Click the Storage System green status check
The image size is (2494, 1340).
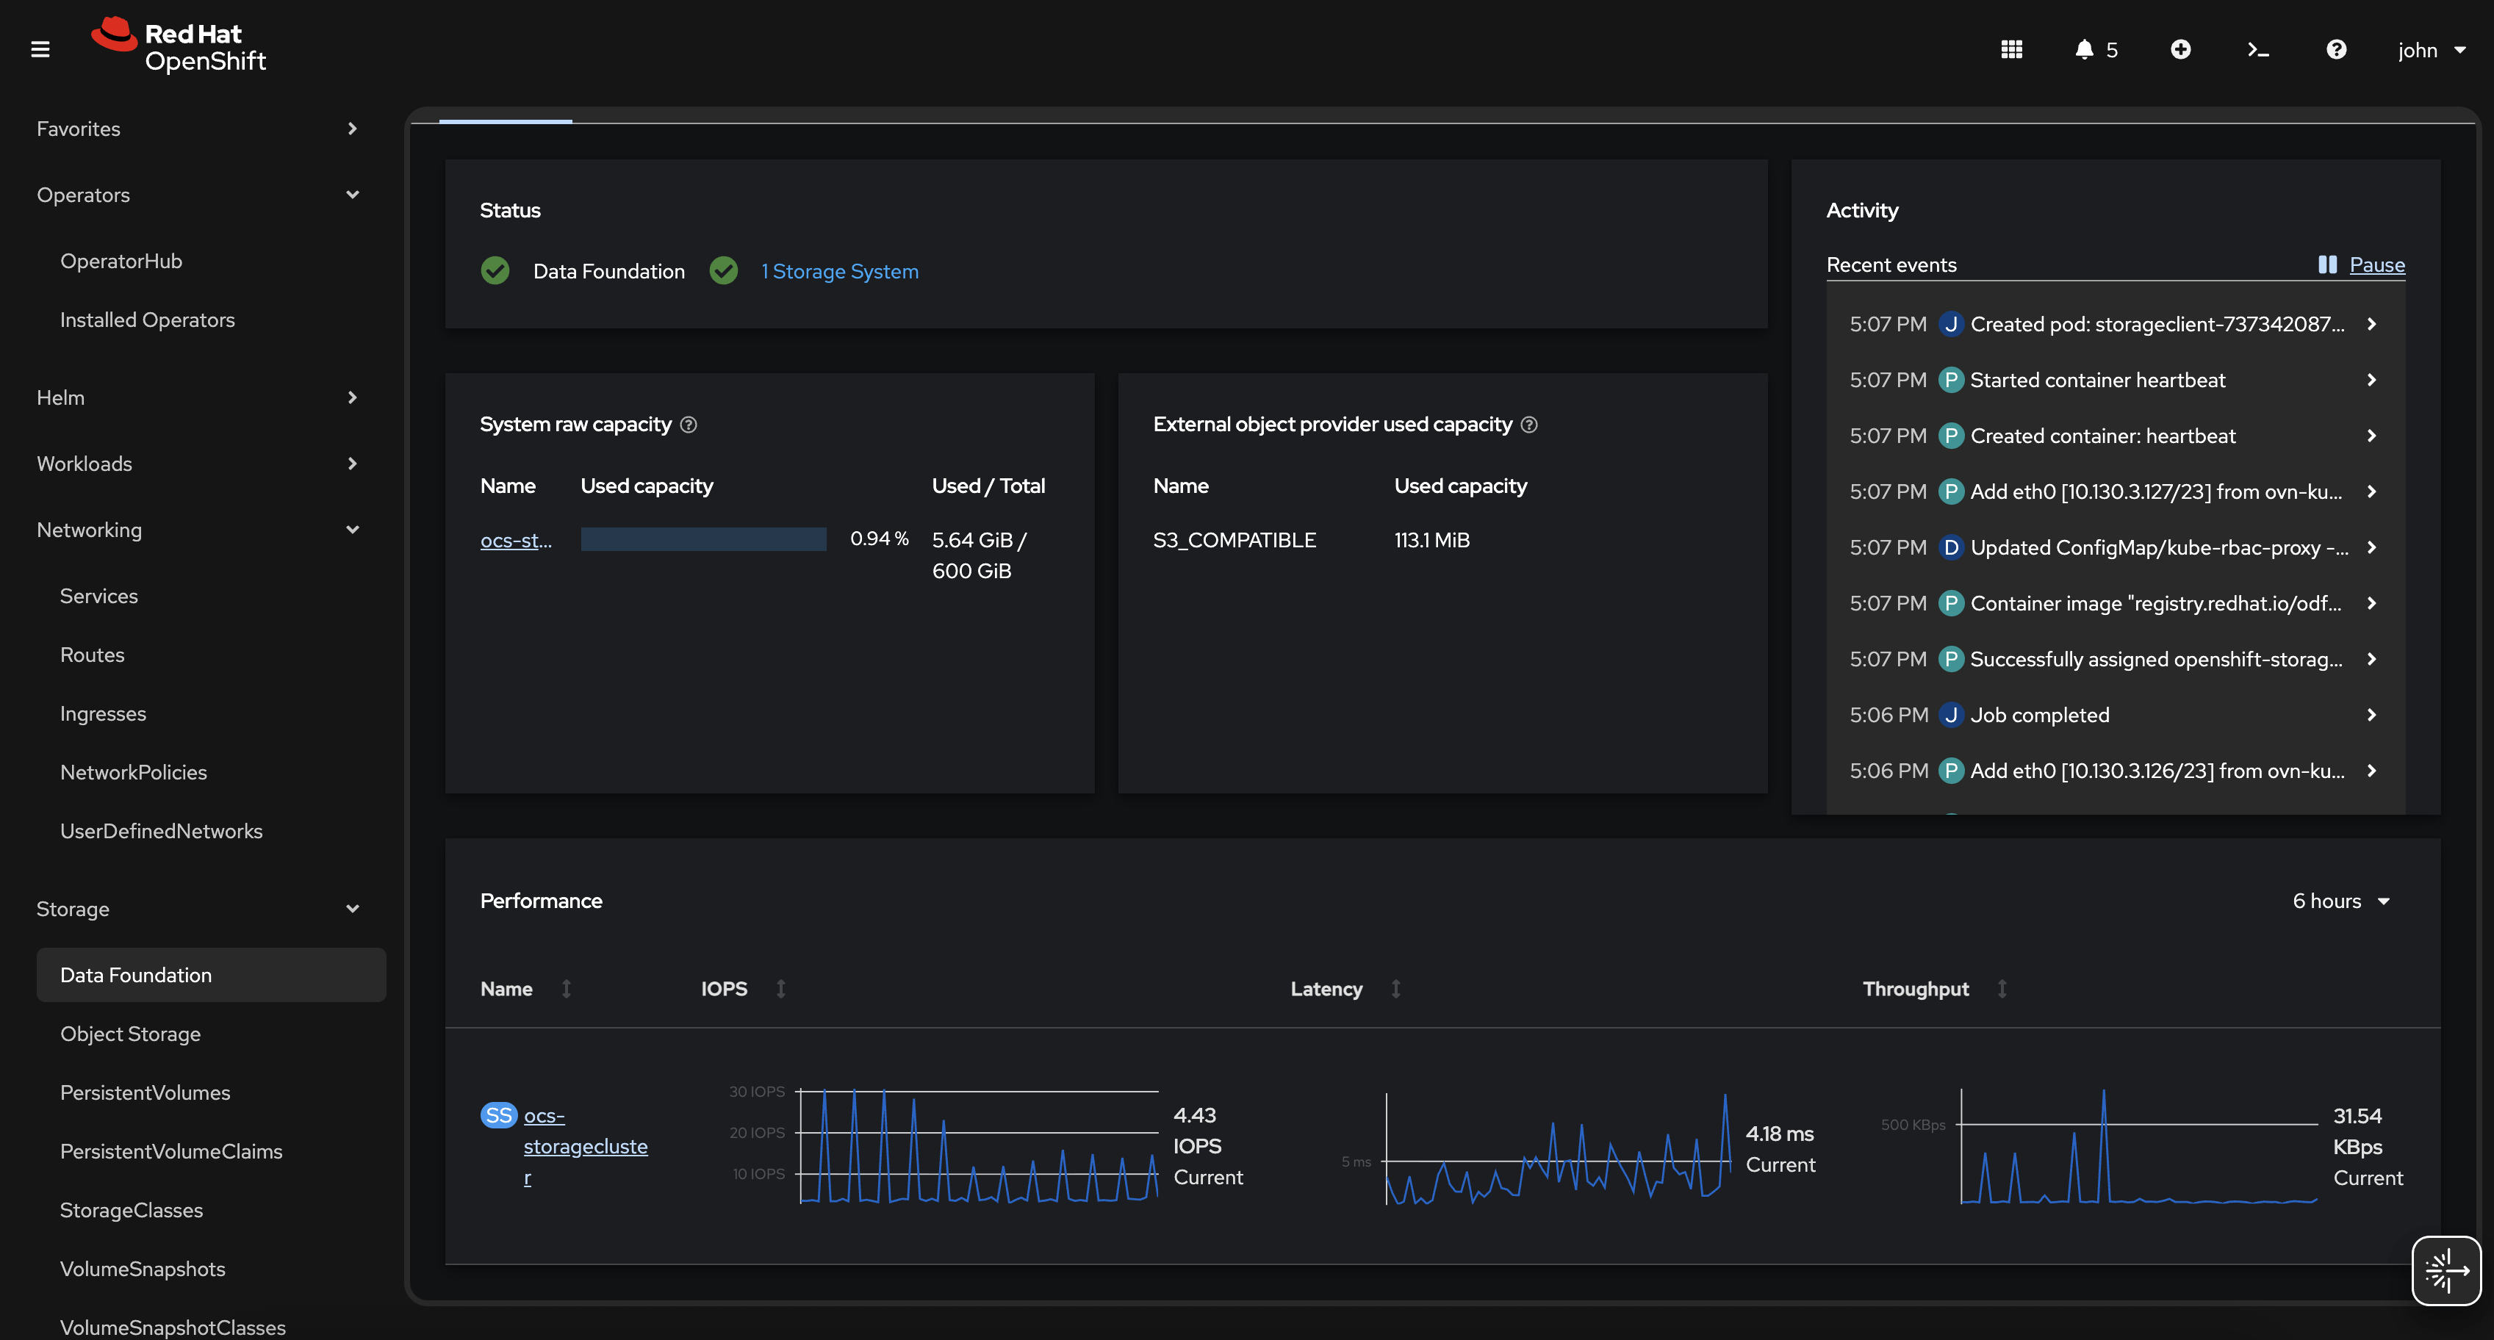[723, 270]
